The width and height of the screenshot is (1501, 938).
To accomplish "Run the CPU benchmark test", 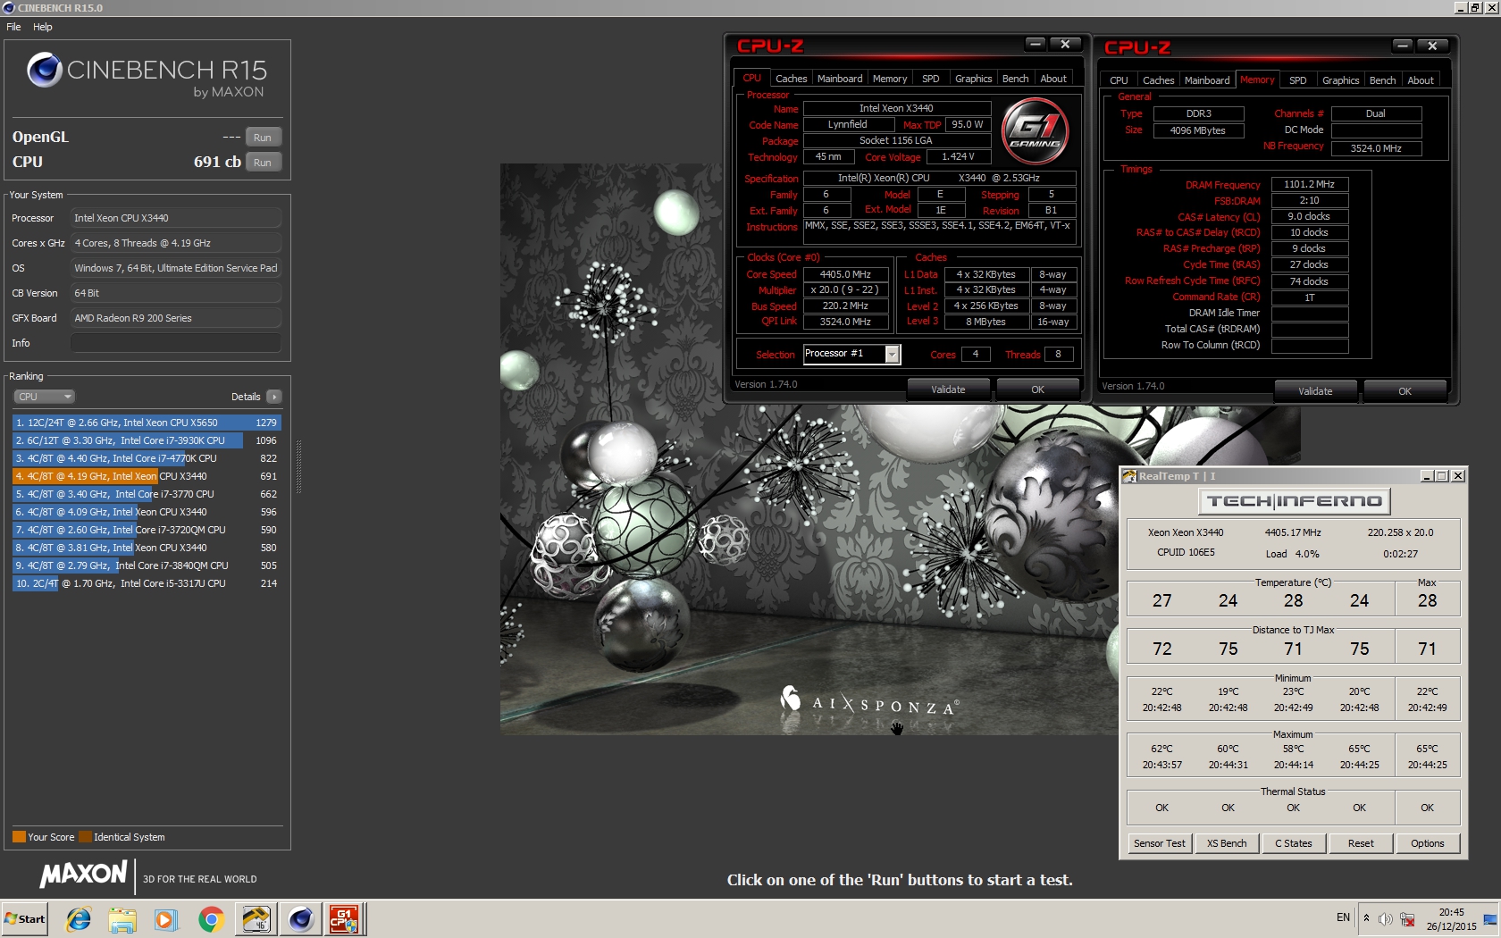I will [263, 163].
